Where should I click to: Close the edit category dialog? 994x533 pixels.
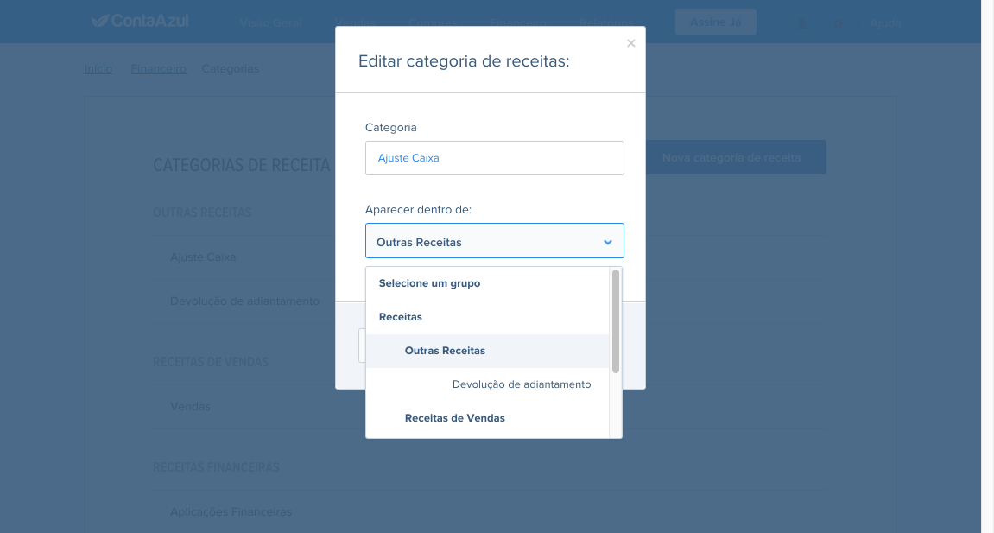click(x=630, y=43)
